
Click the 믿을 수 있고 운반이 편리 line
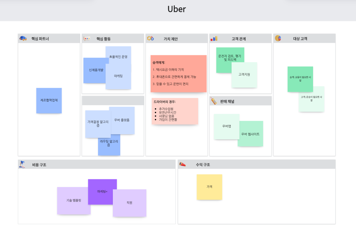pyautogui.click(x=171, y=84)
